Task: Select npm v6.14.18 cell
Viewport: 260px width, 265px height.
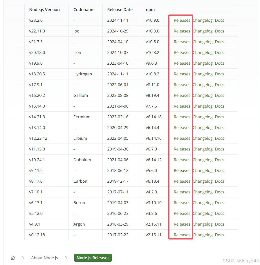Action: pyautogui.click(x=155, y=117)
